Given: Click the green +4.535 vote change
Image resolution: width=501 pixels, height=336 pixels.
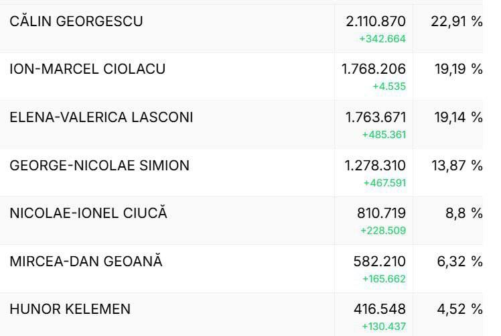Looking at the screenshot, I should click(x=389, y=87).
